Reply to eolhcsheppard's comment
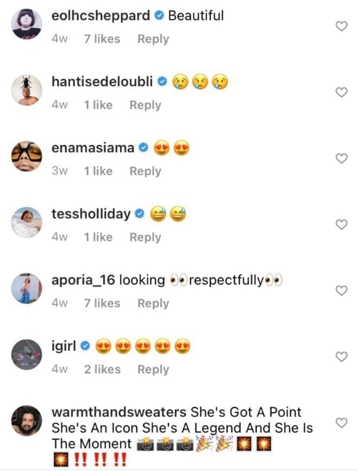The width and height of the screenshot is (358, 471). pos(153,39)
